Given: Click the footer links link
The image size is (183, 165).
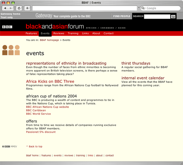Looking at the screenshot, I should 90,155.
